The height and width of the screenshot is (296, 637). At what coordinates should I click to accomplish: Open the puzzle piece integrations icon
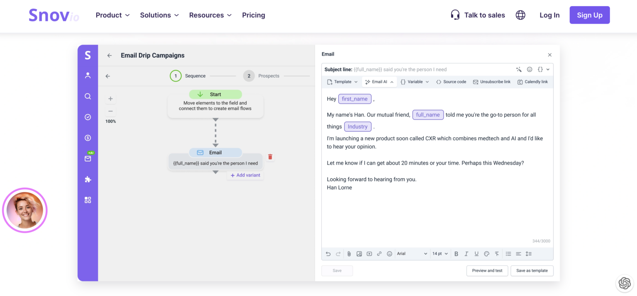[88, 180]
